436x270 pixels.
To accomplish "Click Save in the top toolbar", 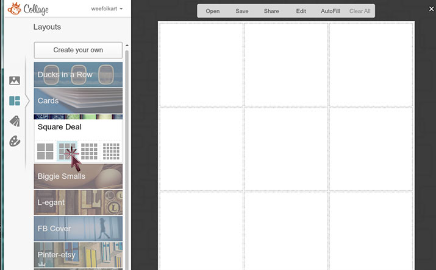I will pyautogui.click(x=242, y=11).
